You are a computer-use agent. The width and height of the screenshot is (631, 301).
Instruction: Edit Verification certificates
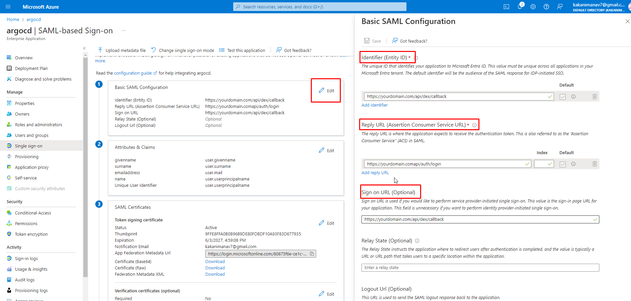[x=326, y=294]
